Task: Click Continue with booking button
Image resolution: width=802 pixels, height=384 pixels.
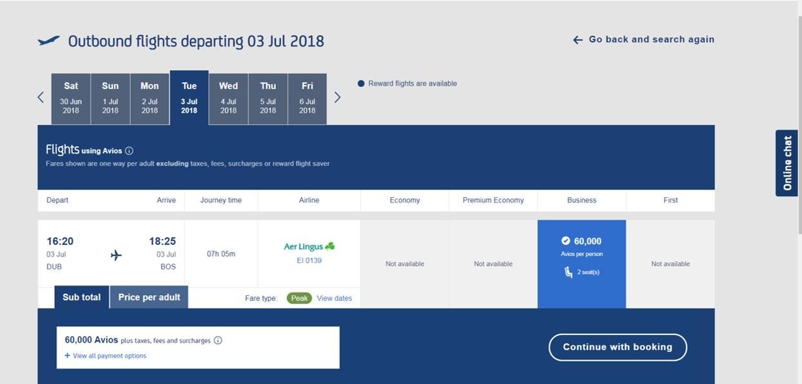Action: pyautogui.click(x=618, y=347)
